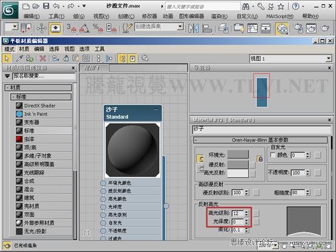Save the file with the floppy disk icon
336x252 pixels.
(46, 6)
